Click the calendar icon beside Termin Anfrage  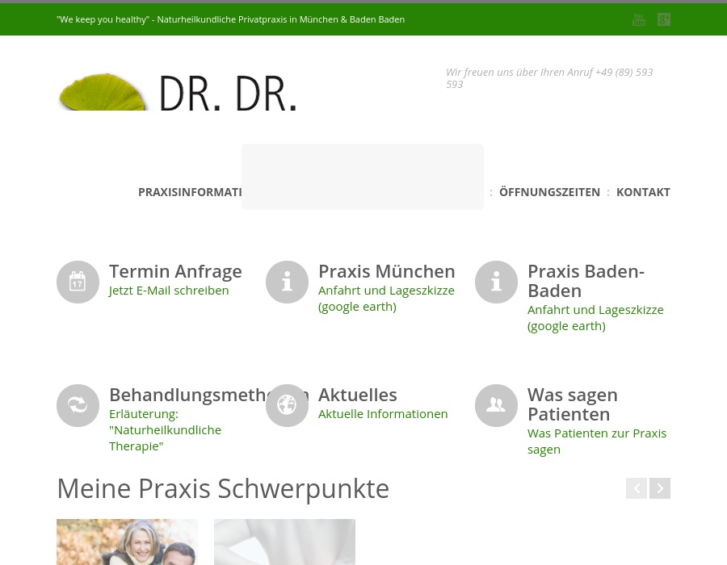(78, 282)
